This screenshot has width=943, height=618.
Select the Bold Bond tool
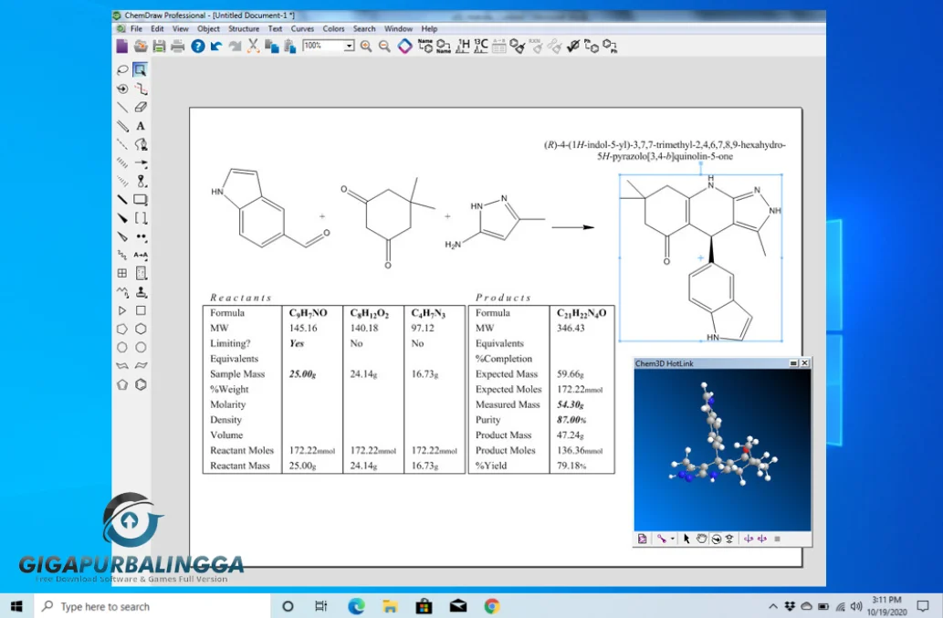tap(122, 200)
